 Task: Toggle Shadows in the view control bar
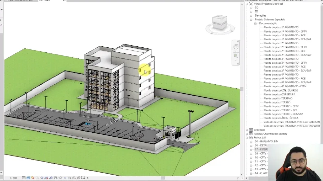click(x=37, y=178)
